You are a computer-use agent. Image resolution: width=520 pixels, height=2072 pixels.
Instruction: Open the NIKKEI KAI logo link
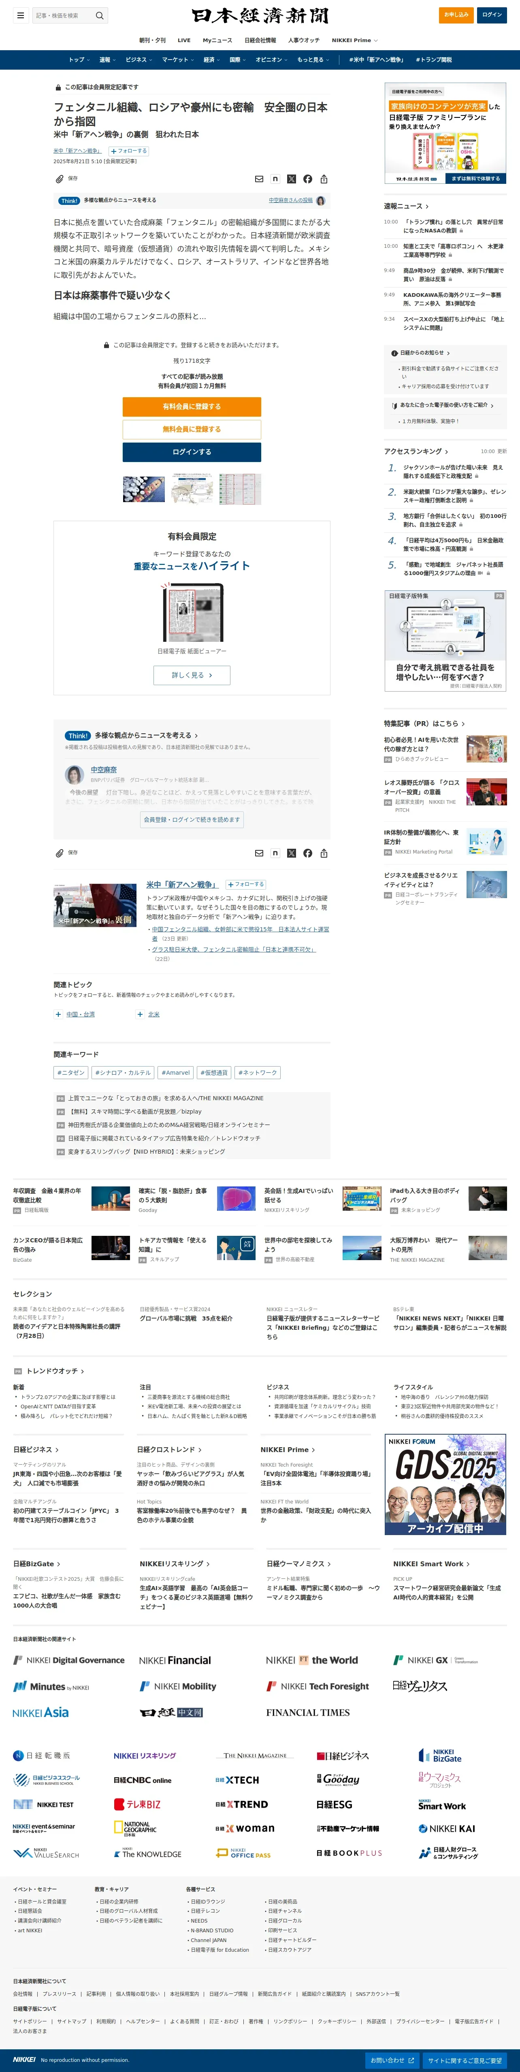pyautogui.click(x=447, y=1828)
